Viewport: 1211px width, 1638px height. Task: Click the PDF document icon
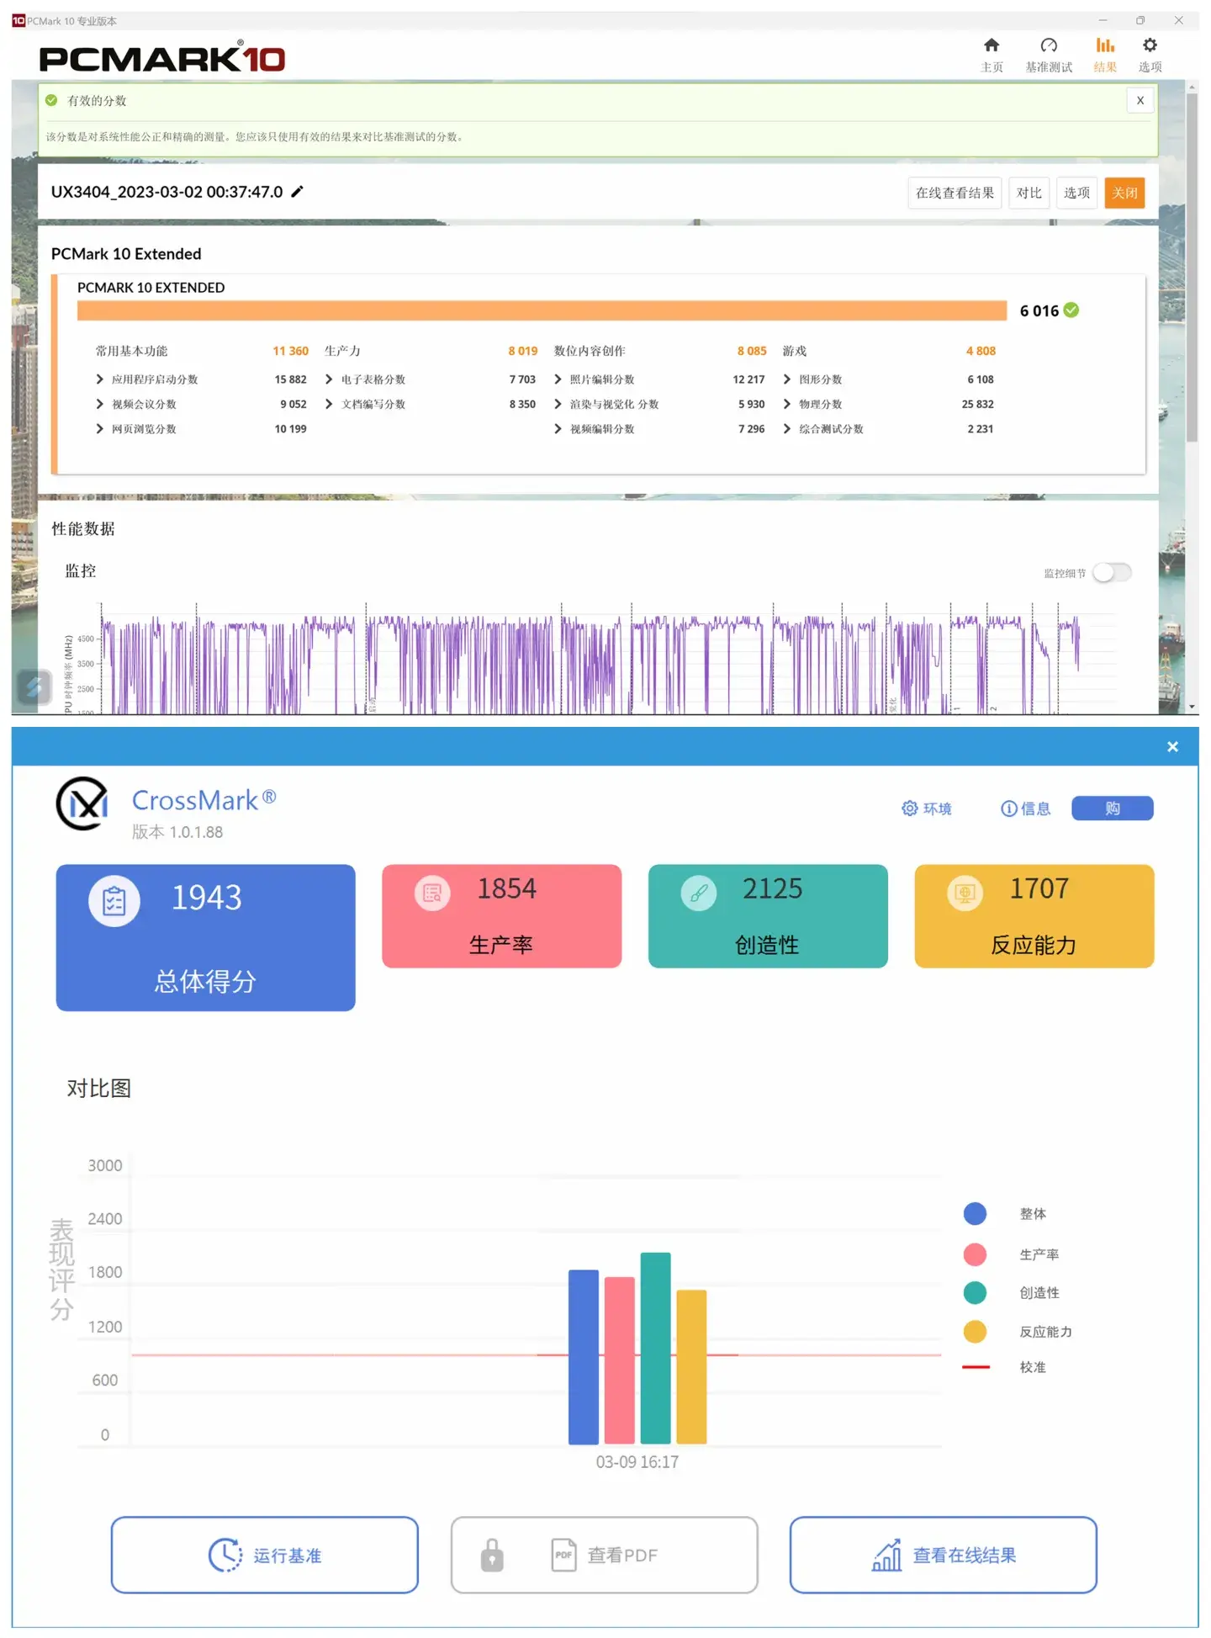point(563,1555)
